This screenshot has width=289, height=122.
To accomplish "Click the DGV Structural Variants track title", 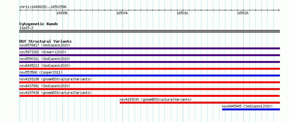I will [45, 41].
